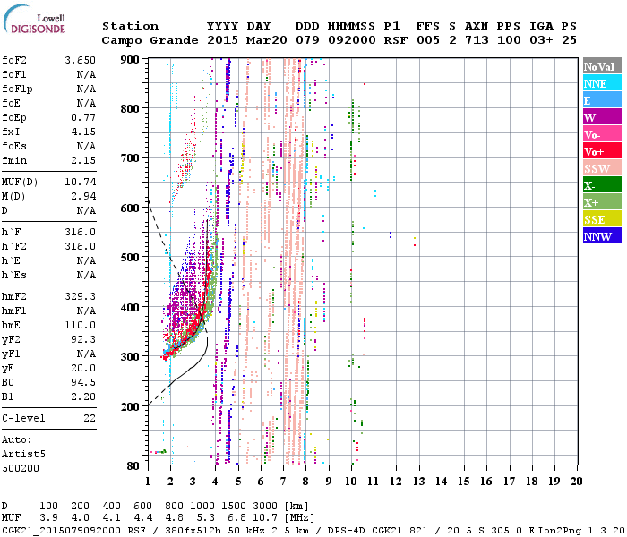Click the h`F value 316.0
Viewport: 627px width, 537px height.
[81, 232]
